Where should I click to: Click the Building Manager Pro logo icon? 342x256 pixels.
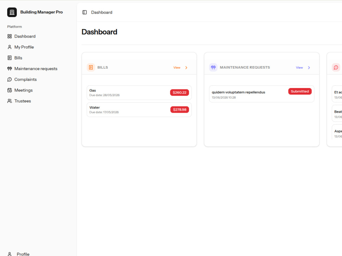pos(12,12)
